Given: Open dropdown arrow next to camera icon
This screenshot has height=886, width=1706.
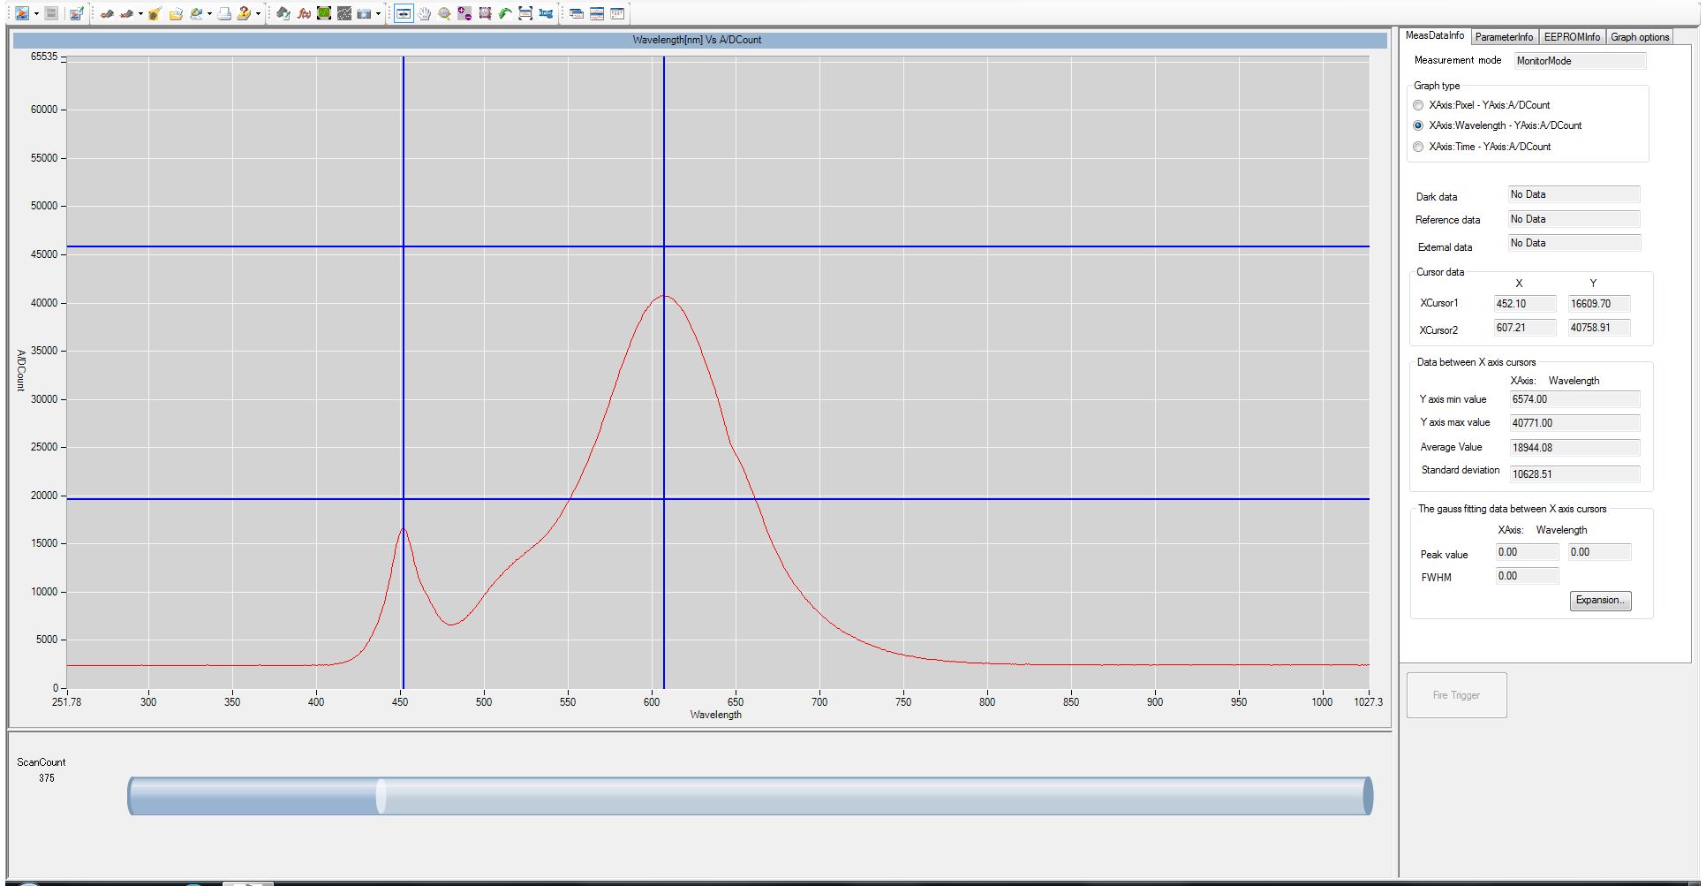Looking at the screenshot, I should (378, 13).
